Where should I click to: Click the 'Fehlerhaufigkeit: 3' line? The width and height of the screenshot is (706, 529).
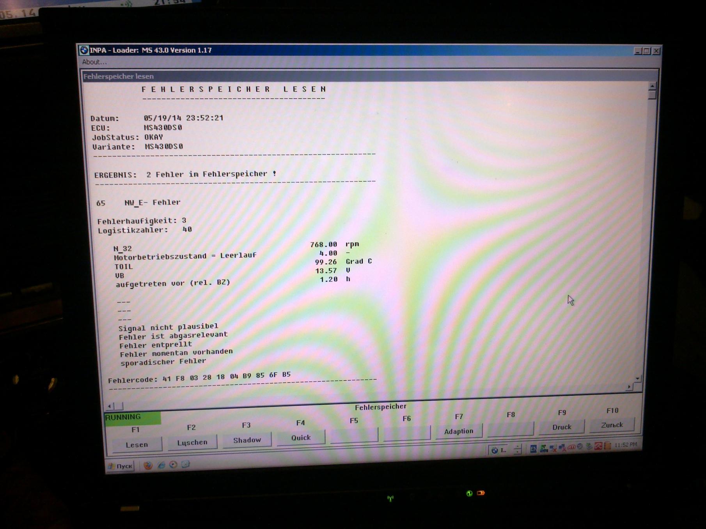[x=142, y=221]
